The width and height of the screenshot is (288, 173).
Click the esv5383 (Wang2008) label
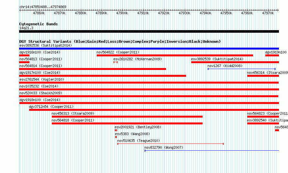coord(132,134)
